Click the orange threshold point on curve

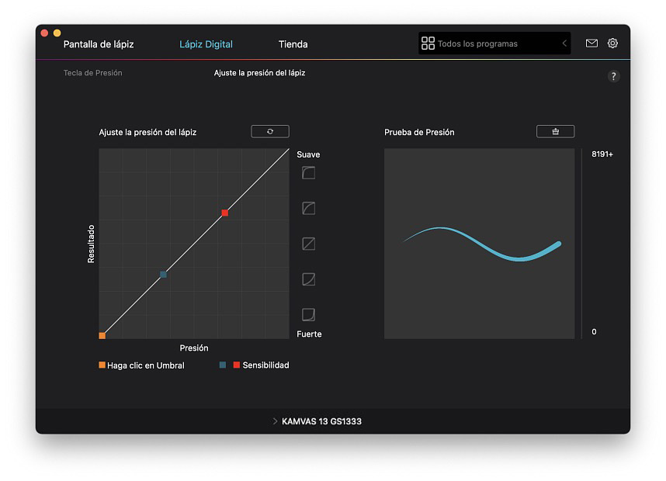click(x=102, y=335)
